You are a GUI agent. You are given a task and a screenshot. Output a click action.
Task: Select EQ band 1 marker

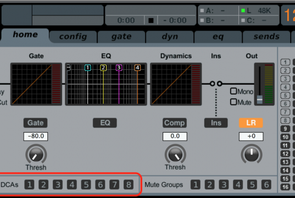88,68
